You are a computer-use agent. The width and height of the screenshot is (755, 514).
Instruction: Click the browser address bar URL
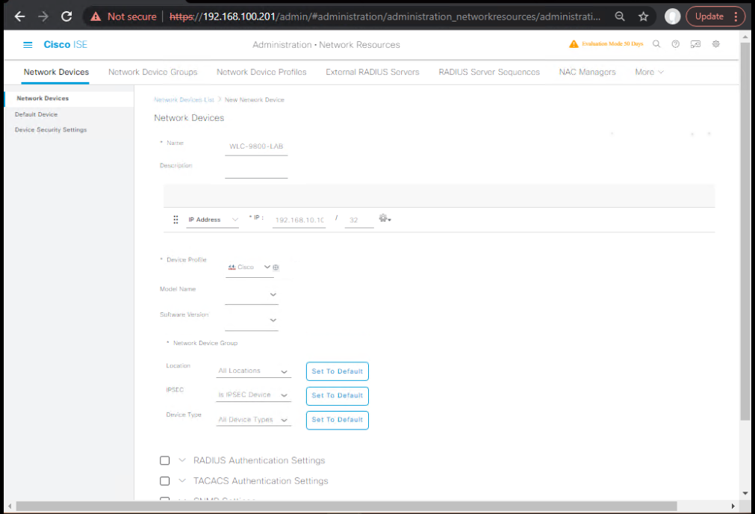(385, 16)
